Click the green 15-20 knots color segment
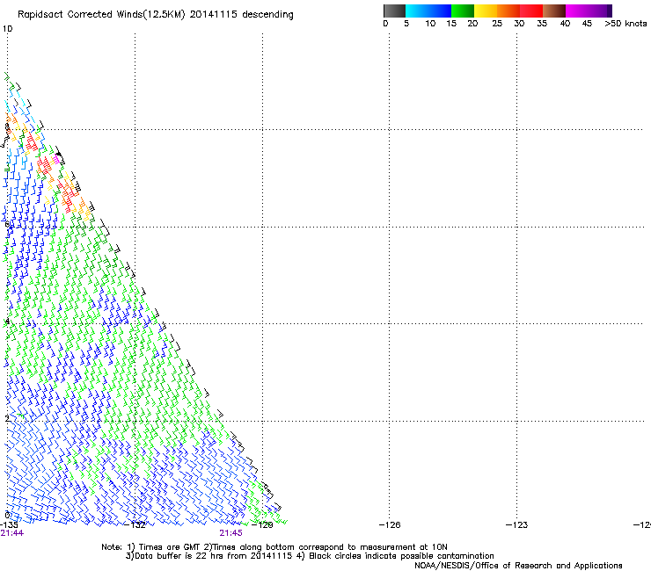The width and height of the screenshot is (651, 571). coord(463,11)
